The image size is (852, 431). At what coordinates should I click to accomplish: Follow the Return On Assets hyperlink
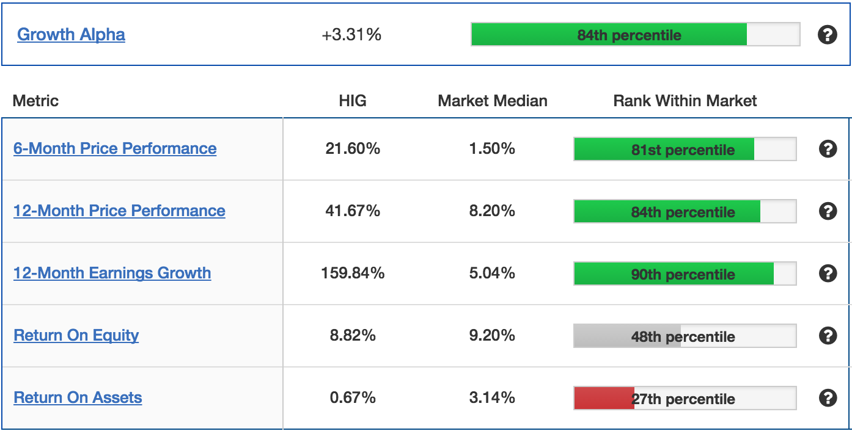78,397
